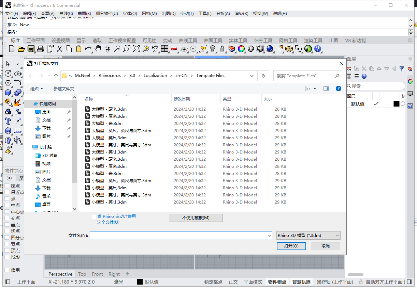Click the 取消 button
The image size is (417, 289).
(326, 246)
